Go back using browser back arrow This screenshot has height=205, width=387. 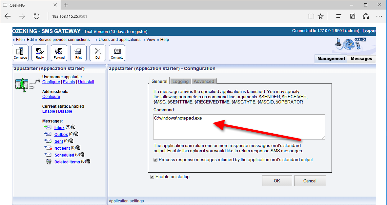(x=8, y=16)
